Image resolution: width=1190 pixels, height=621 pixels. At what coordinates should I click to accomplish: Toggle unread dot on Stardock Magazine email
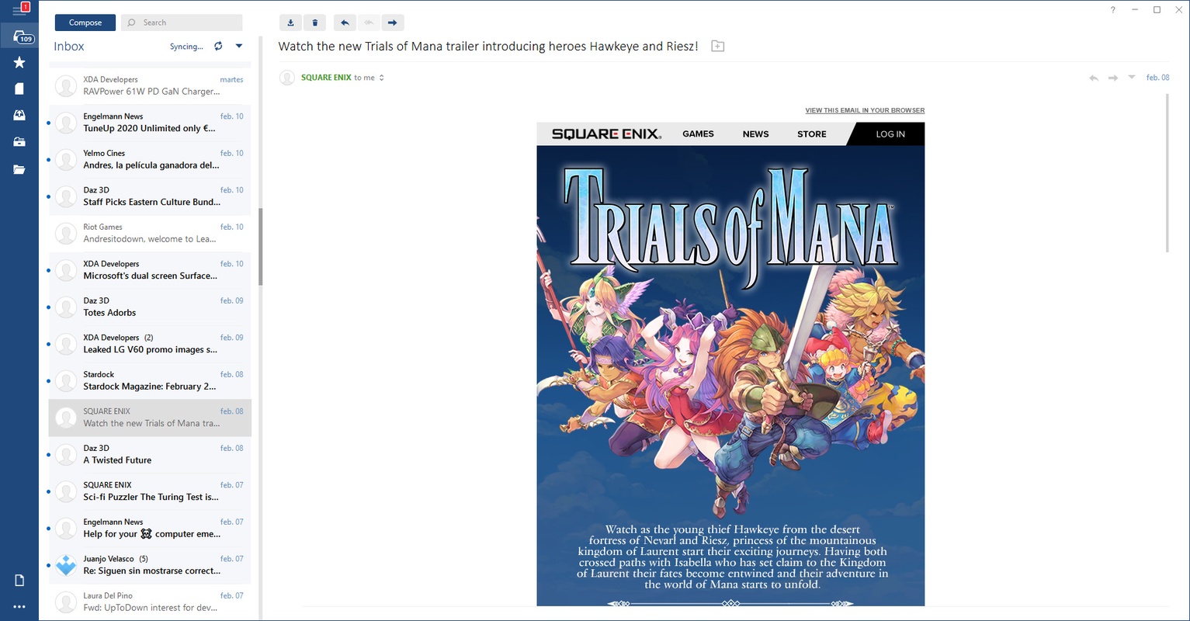coord(49,380)
